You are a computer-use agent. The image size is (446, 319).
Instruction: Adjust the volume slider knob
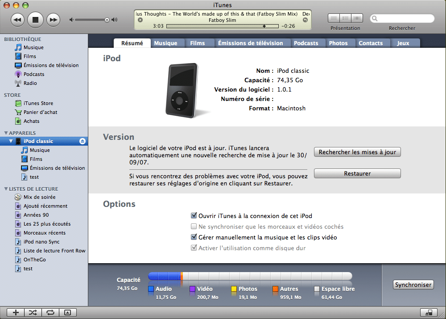coord(107,20)
